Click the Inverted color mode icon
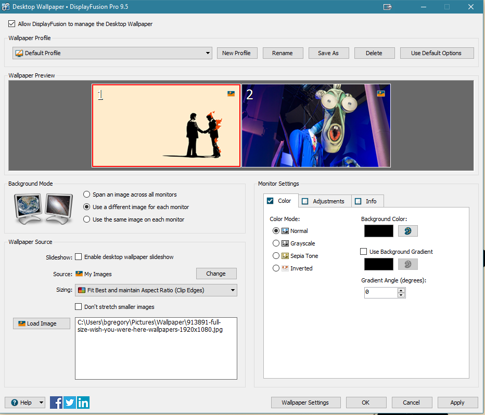Viewport: 485px width, 415px height. click(x=285, y=268)
